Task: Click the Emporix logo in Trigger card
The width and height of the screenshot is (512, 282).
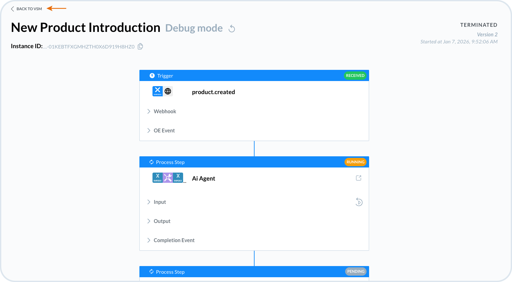Action: point(158,91)
